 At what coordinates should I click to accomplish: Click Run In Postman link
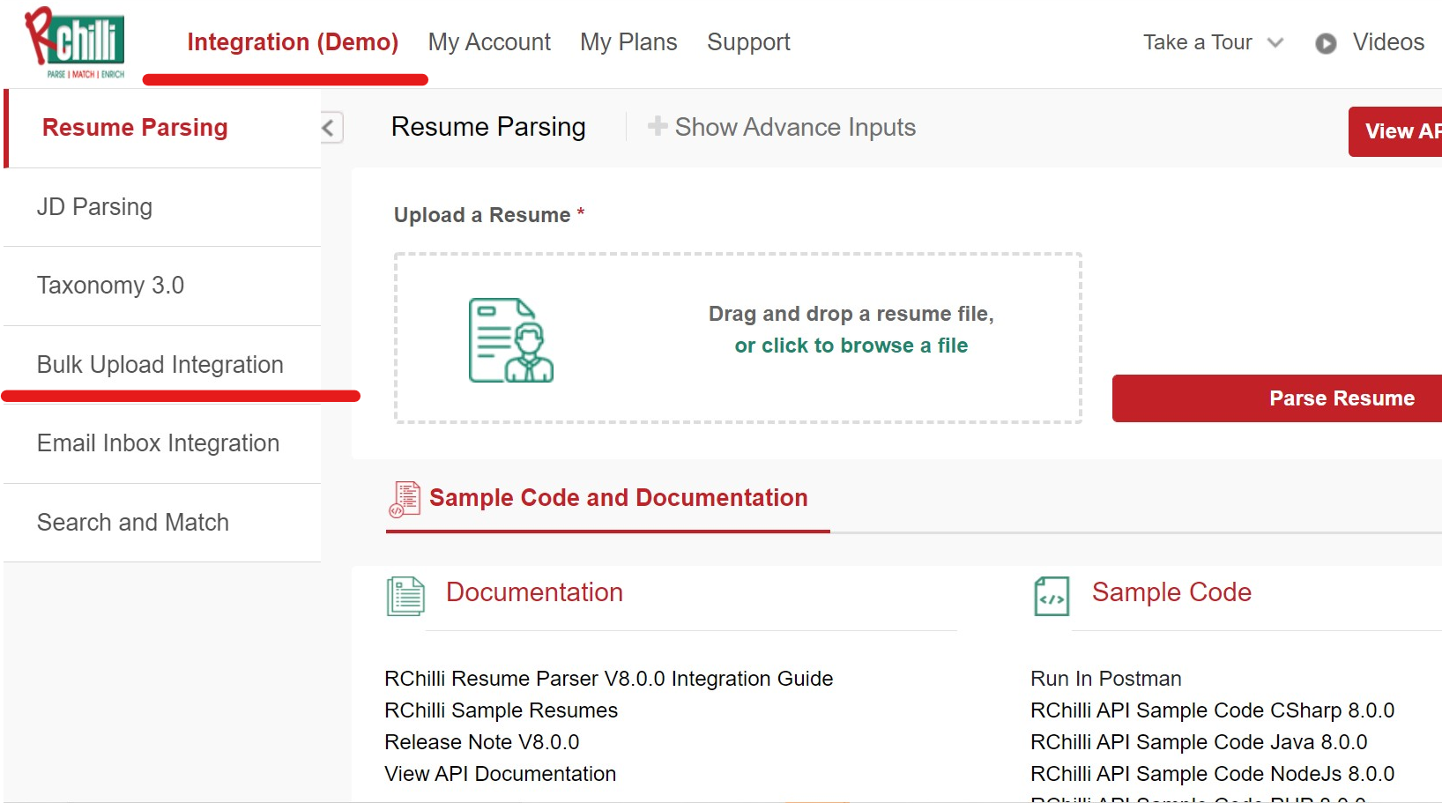click(x=1106, y=679)
